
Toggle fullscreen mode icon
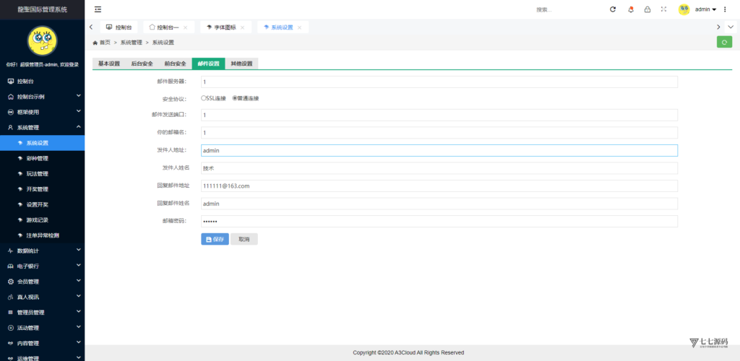pyautogui.click(x=663, y=9)
